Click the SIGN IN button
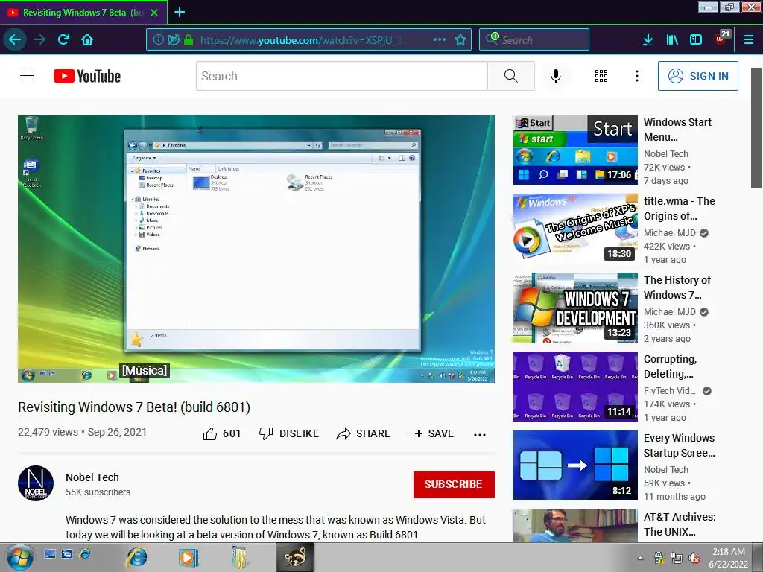763x572 pixels. coord(697,76)
